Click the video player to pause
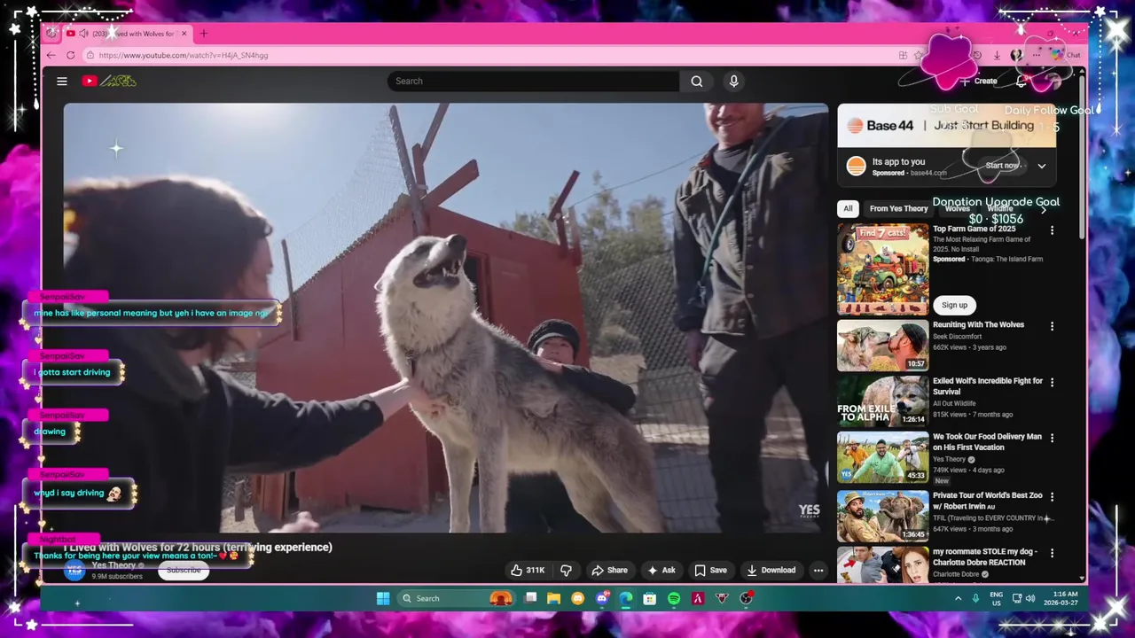The width and height of the screenshot is (1135, 638). tap(446, 318)
